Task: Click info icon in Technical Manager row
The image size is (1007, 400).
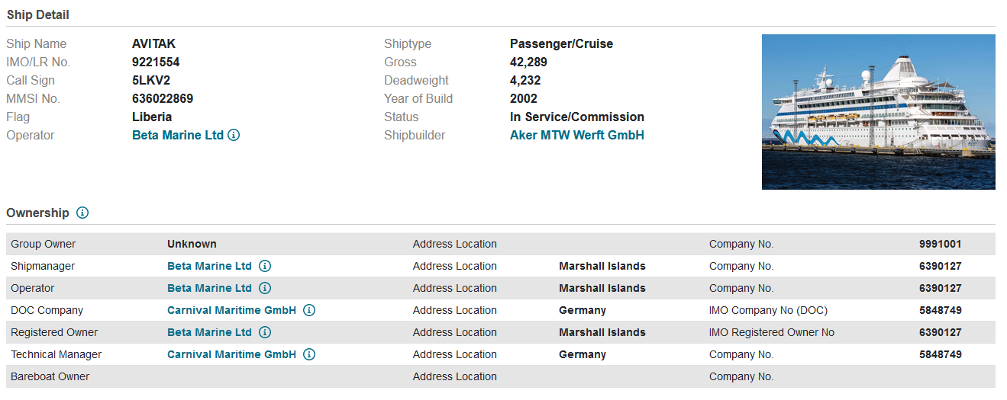Action: 309,354
